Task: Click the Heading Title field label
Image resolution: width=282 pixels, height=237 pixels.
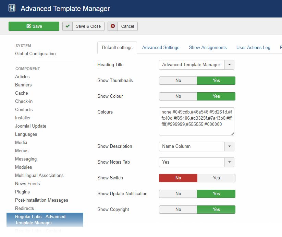Action: (110, 64)
